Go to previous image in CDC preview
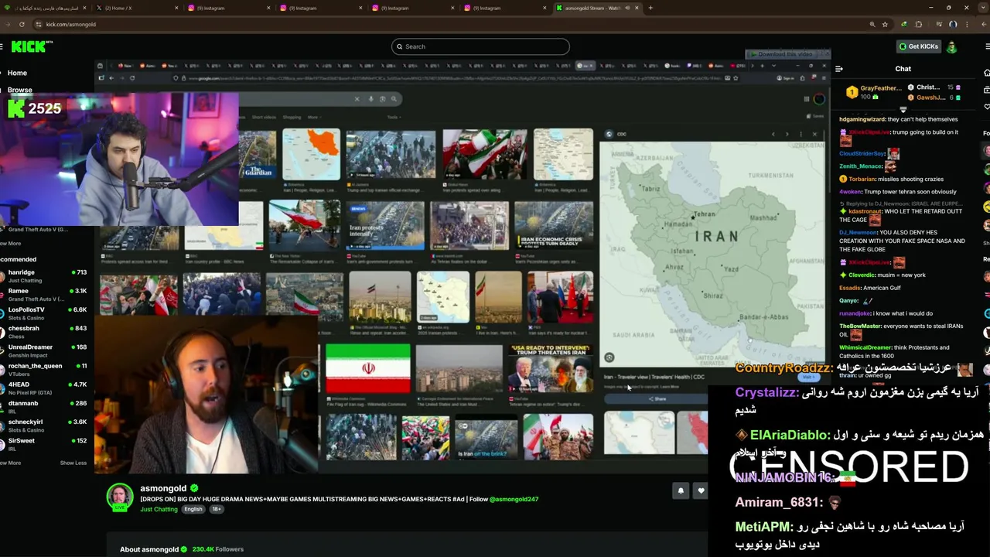990x557 pixels. click(x=773, y=135)
